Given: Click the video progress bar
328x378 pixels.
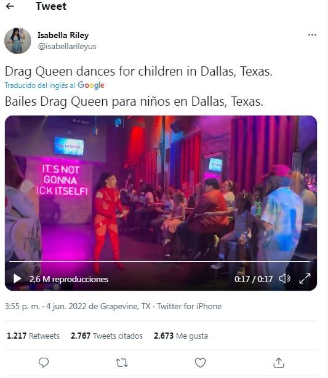Looking at the screenshot, I should click(x=159, y=261).
